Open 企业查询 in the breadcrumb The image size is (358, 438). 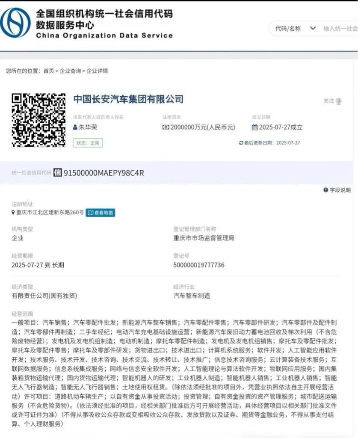tap(70, 71)
